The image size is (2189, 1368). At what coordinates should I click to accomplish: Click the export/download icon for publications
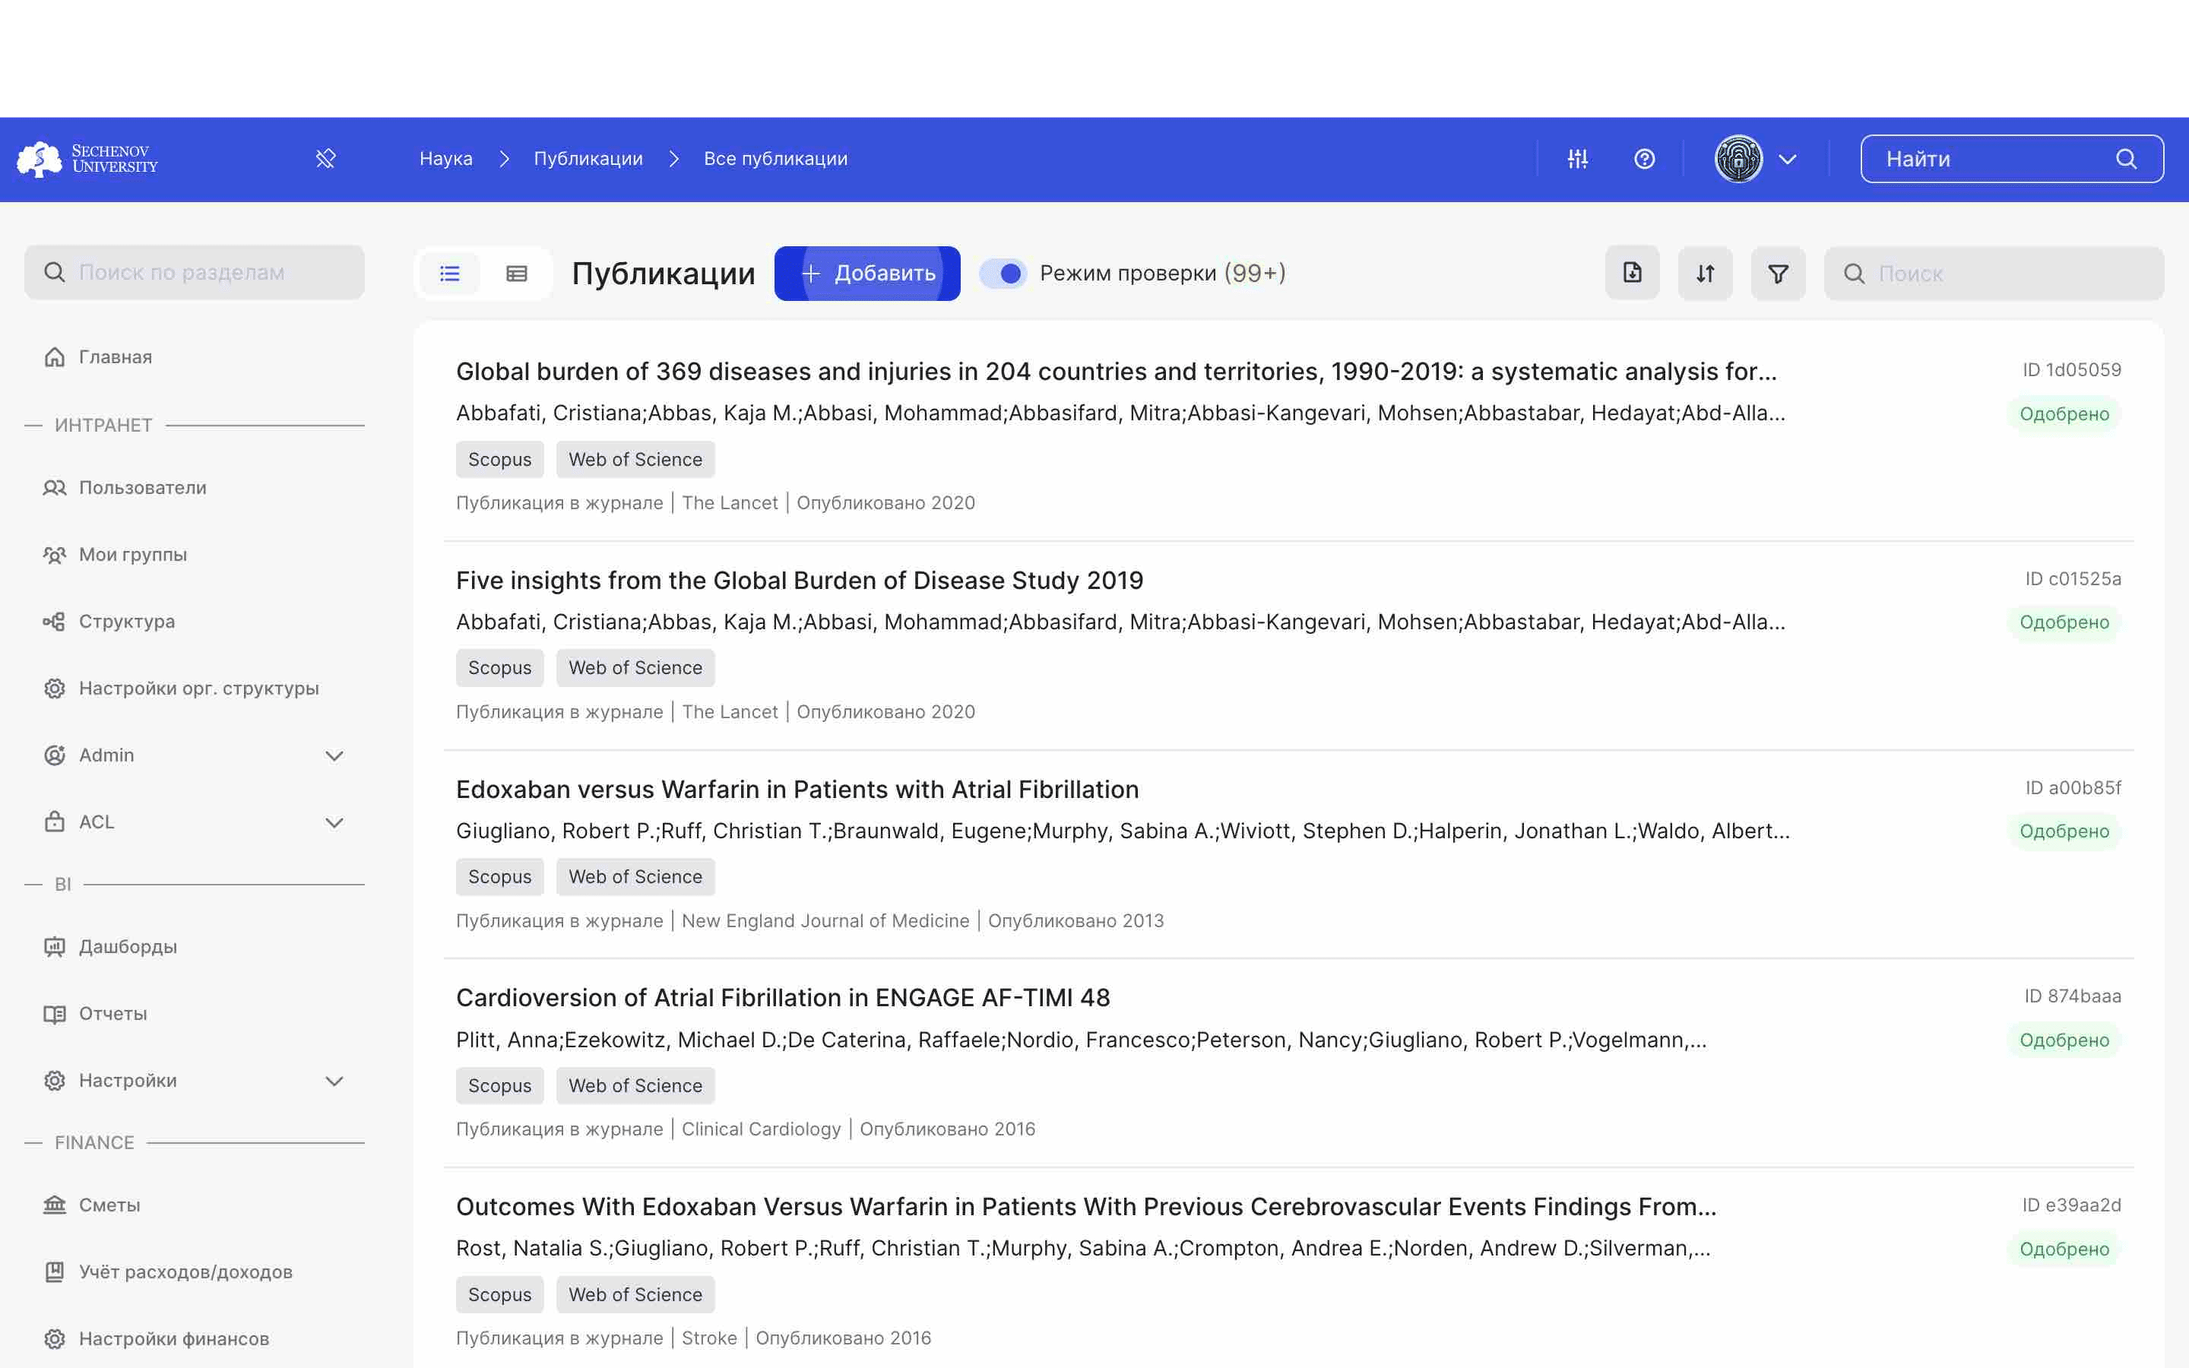tap(1631, 273)
